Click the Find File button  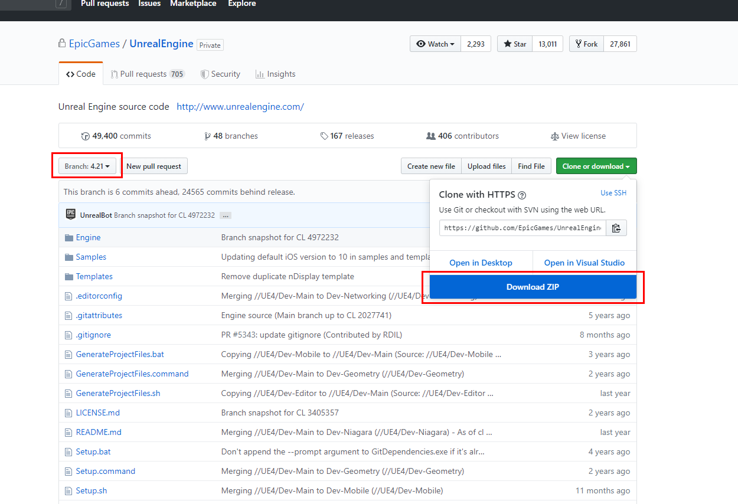[531, 166]
